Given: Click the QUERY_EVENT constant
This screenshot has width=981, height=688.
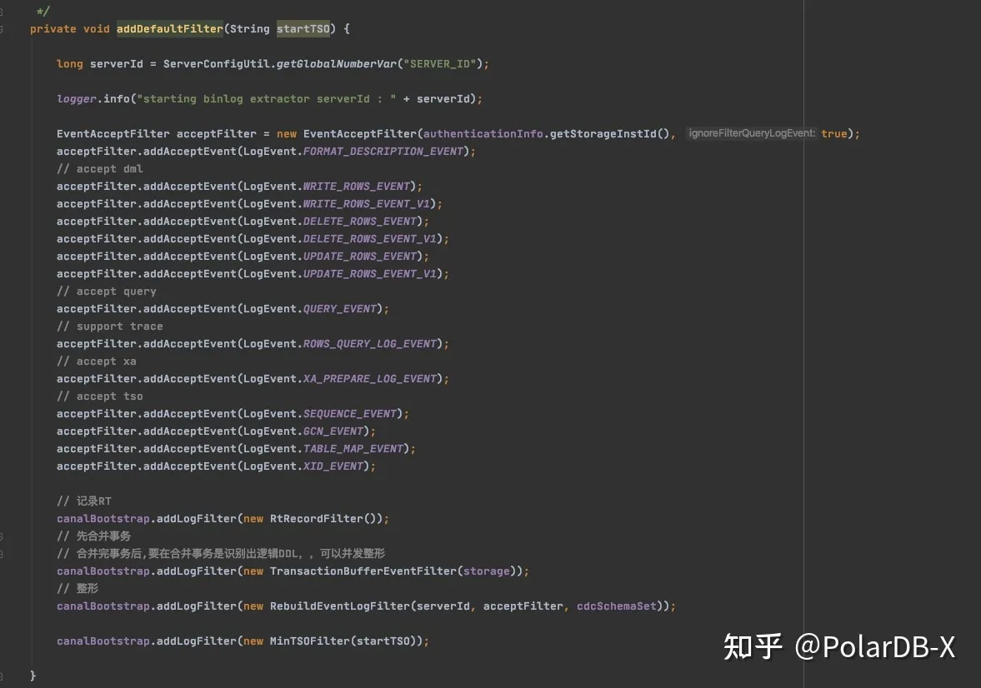Looking at the screenshot, I should click(342, 308).
